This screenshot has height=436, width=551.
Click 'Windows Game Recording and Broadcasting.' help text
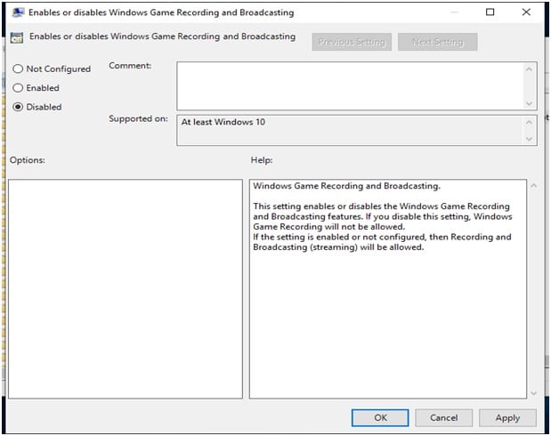(x=346, y=186)
